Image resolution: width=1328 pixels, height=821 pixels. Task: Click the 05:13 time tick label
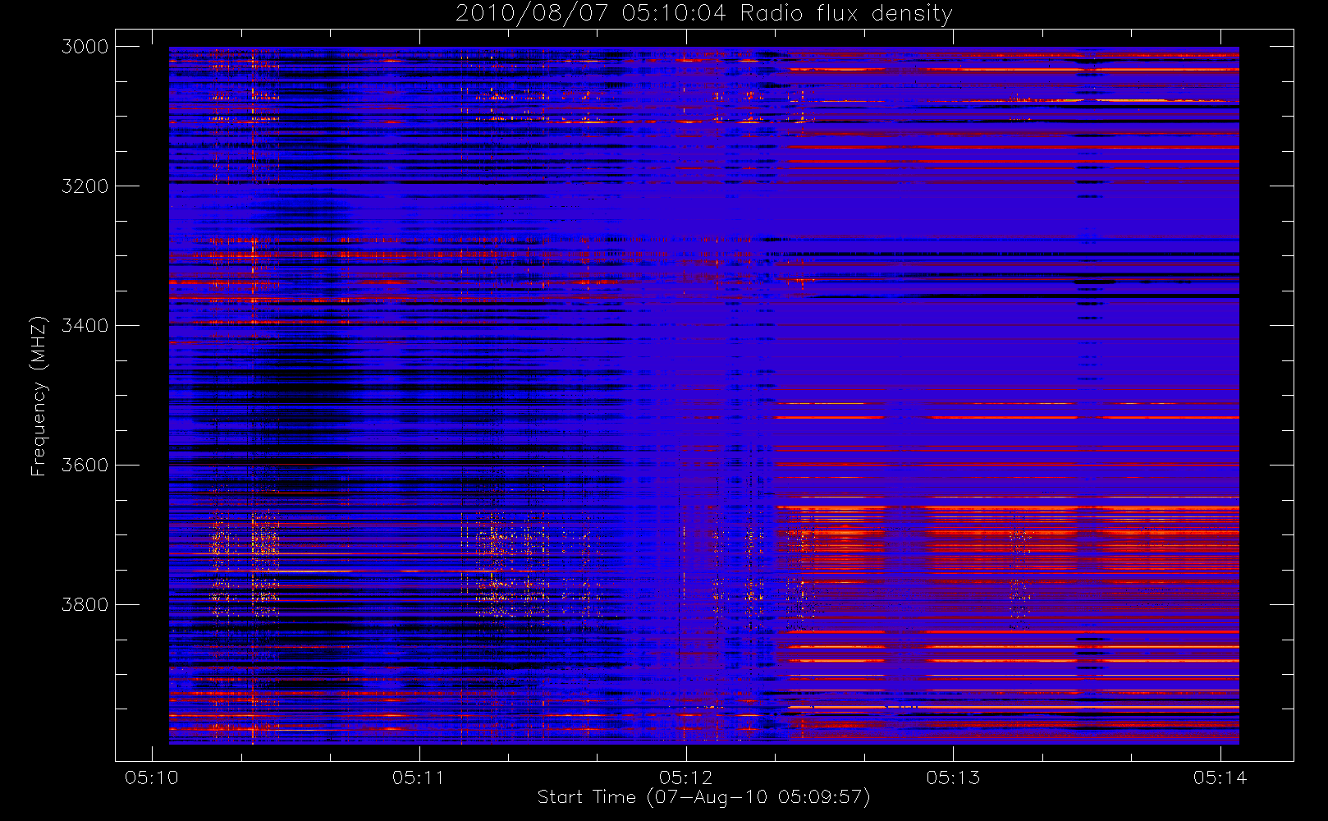(x=953, y=777)
